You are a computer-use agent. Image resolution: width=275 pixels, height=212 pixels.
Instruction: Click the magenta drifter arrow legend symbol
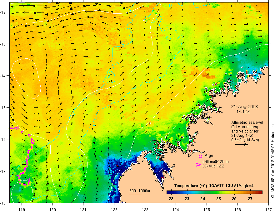click(x=198, y=165)
